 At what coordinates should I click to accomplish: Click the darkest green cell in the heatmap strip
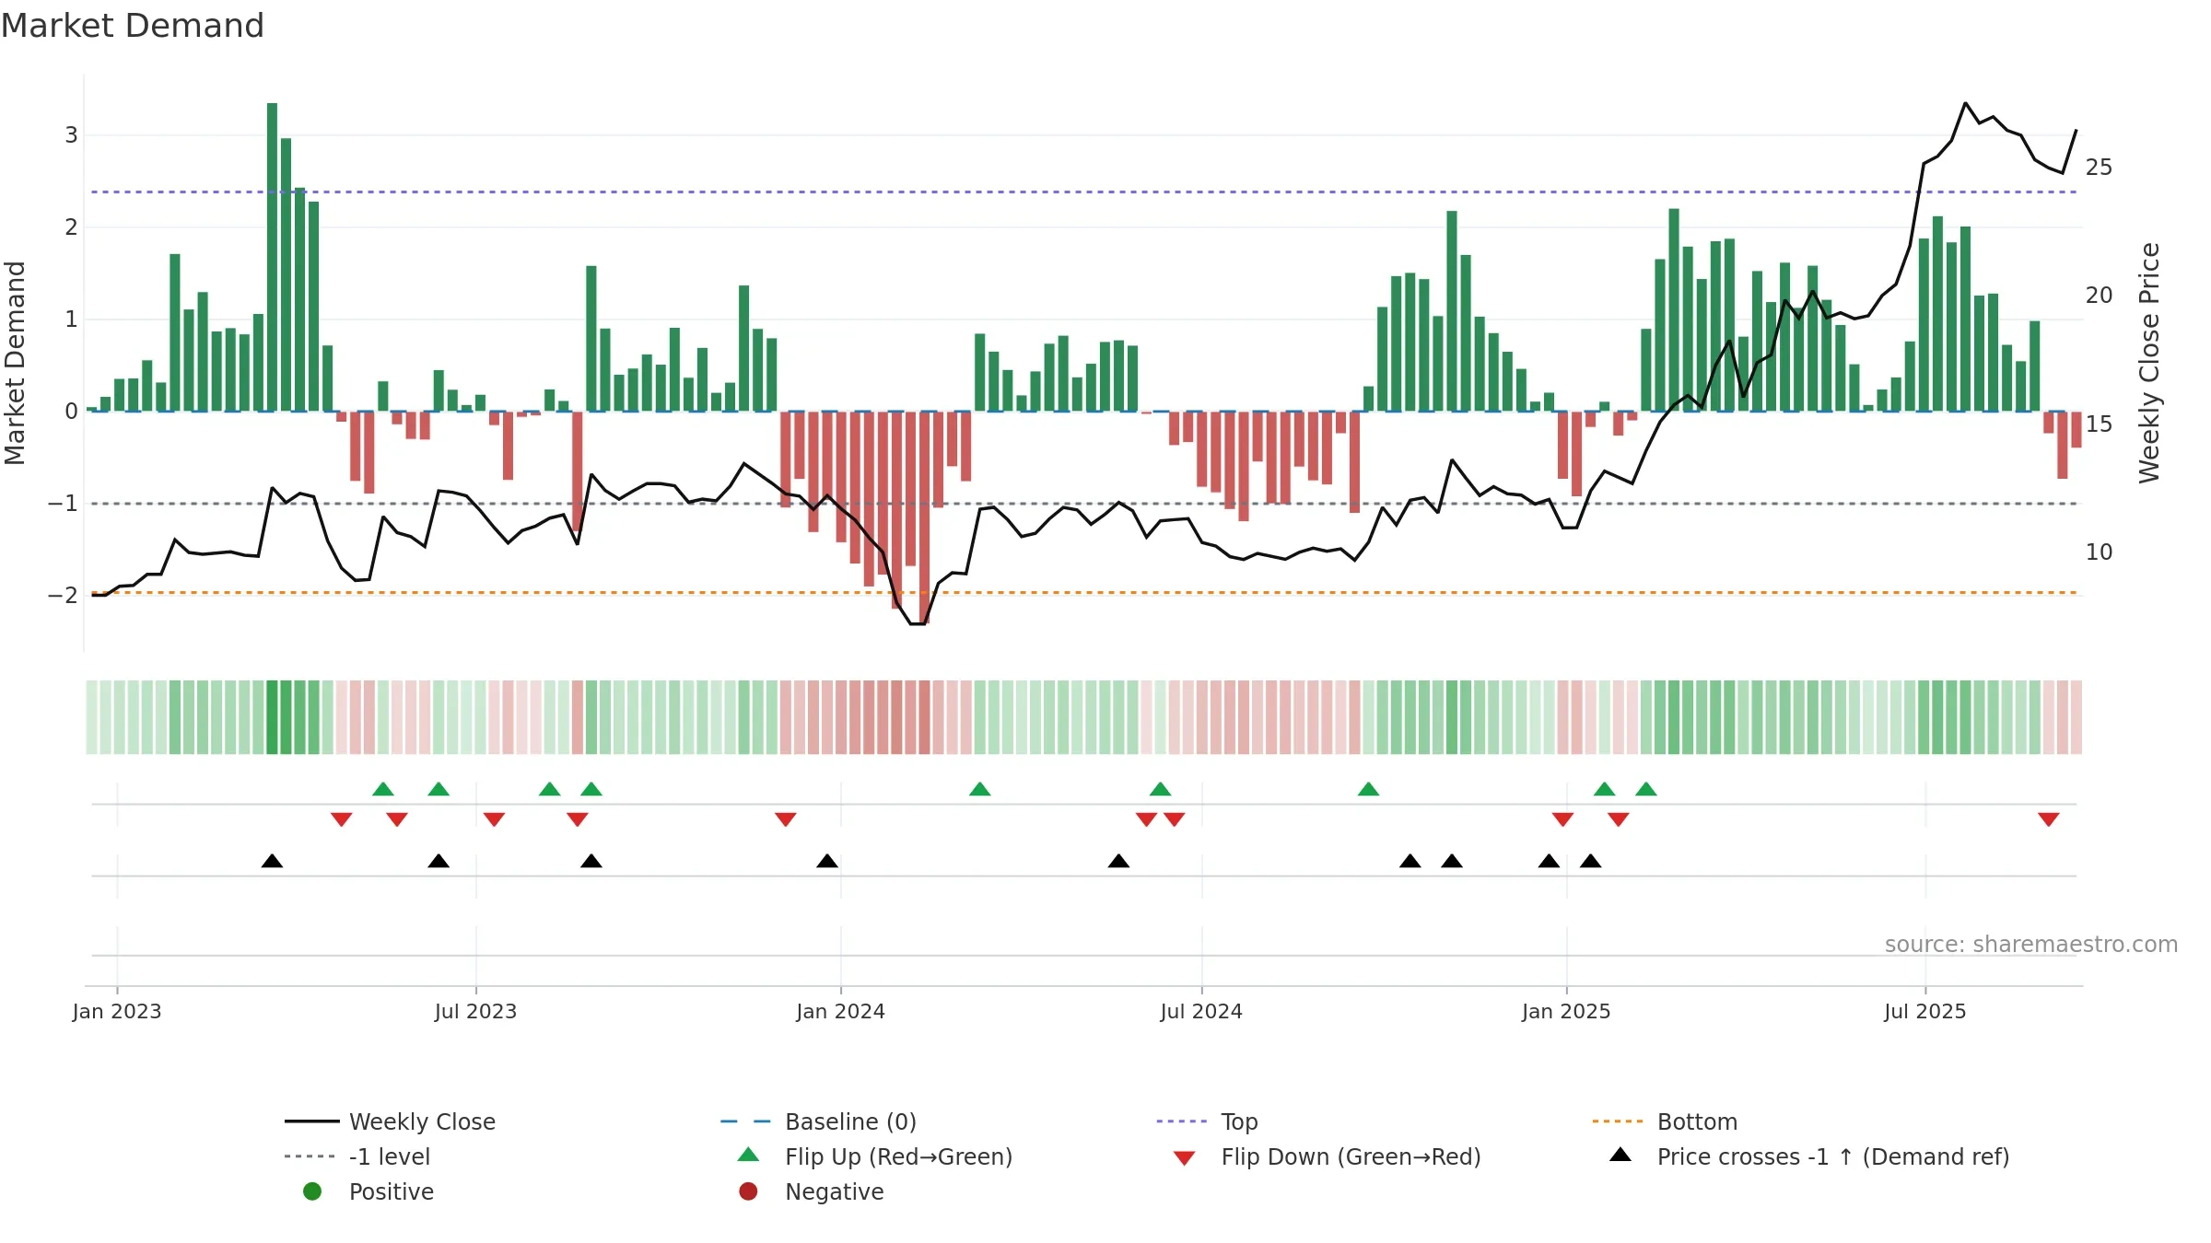pos(272,717)
